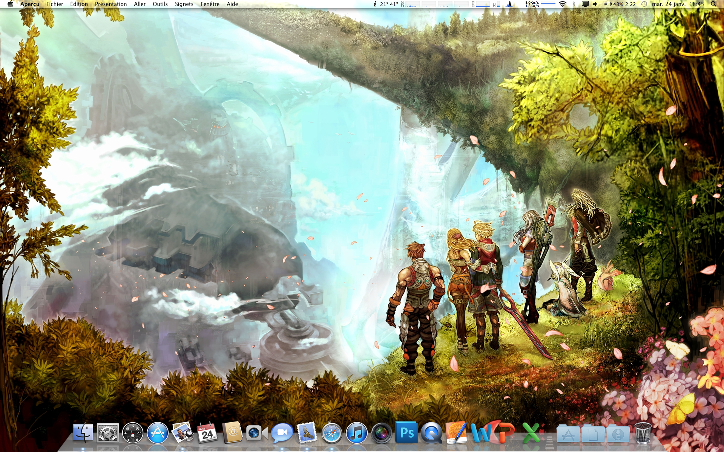
Task: Open the Fichier menu
Action: coord(55,4)
